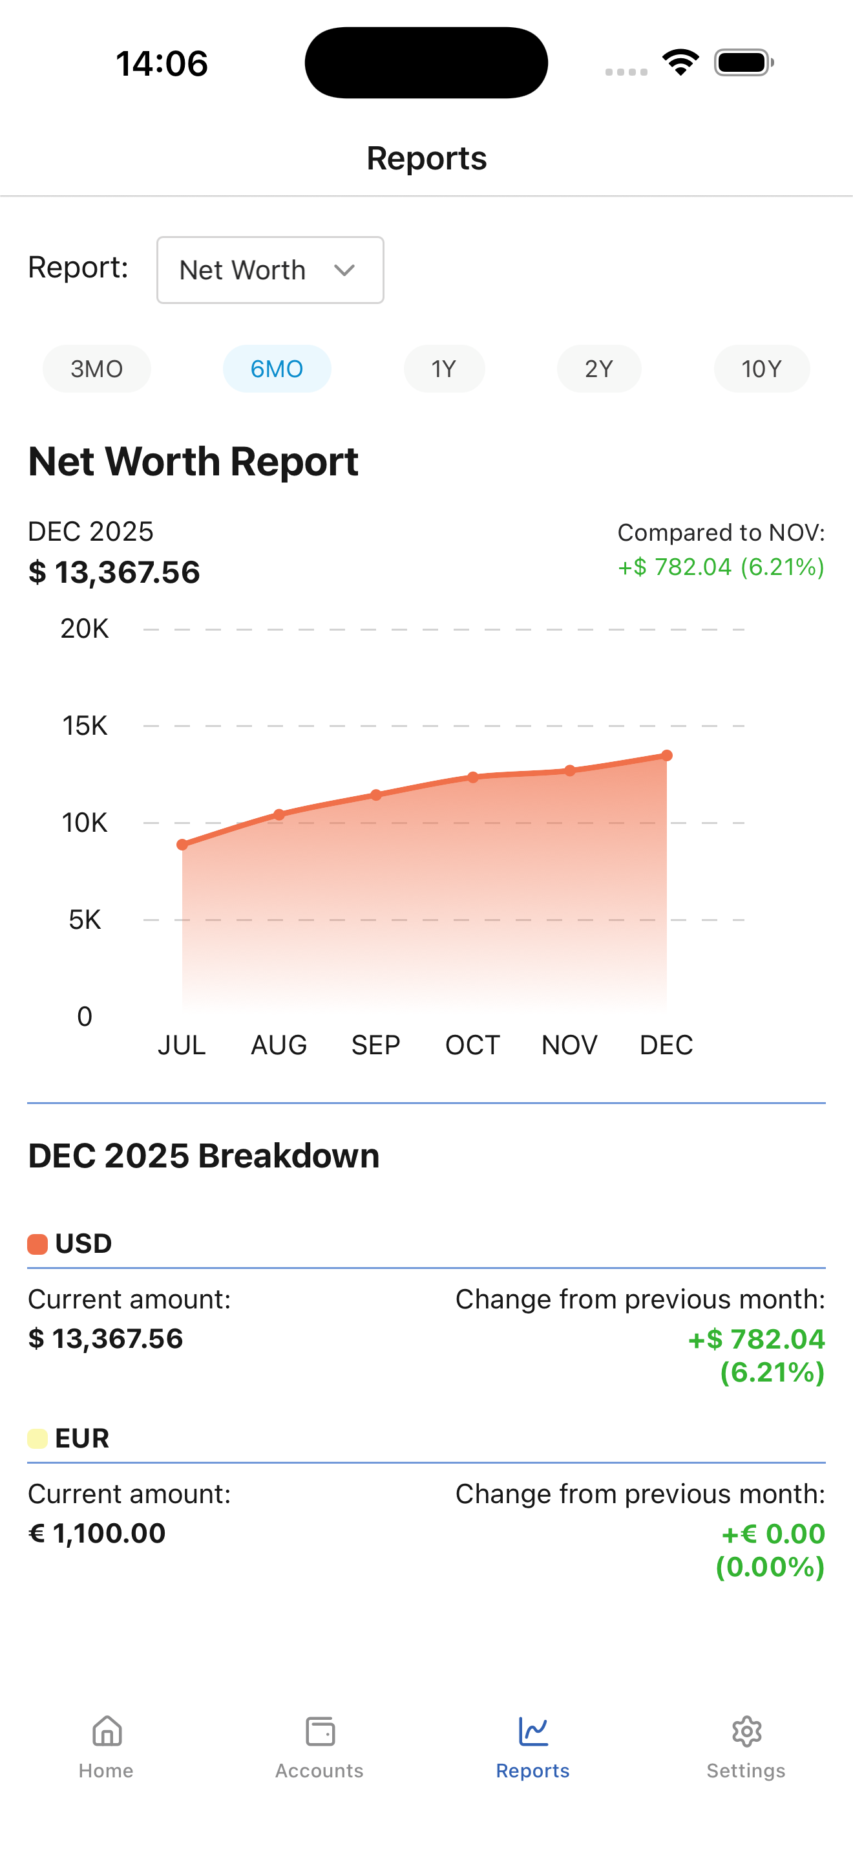This screenshot has height=1855, width=853.
Task: Tap the OCT data point on chart
Action: pos(472,777)
